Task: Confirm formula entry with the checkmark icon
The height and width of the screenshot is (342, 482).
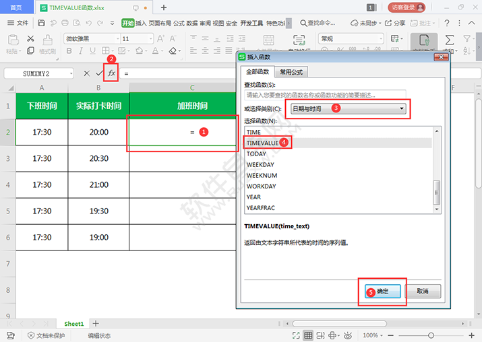Action: (x=99, y=73)
